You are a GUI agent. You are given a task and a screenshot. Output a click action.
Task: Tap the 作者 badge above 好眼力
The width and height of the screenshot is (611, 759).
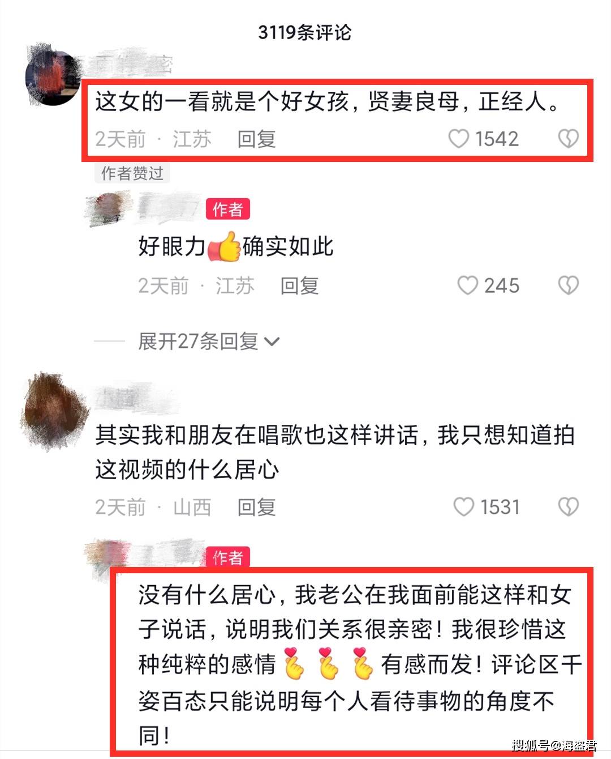[x=228, y=210]
